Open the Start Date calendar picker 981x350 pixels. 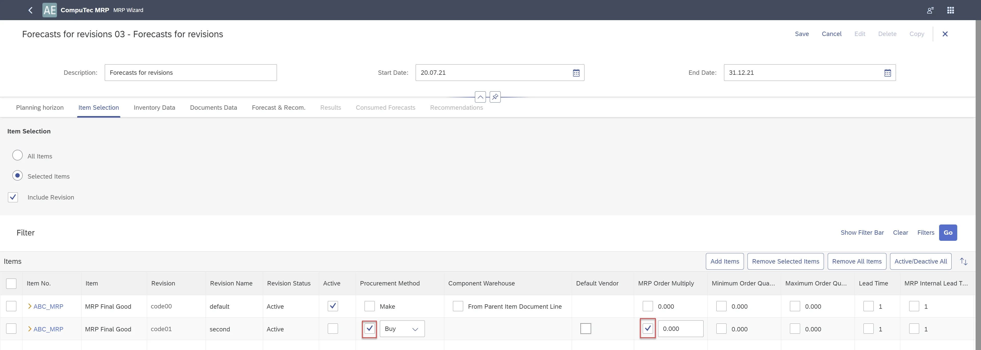click(576, 73)
